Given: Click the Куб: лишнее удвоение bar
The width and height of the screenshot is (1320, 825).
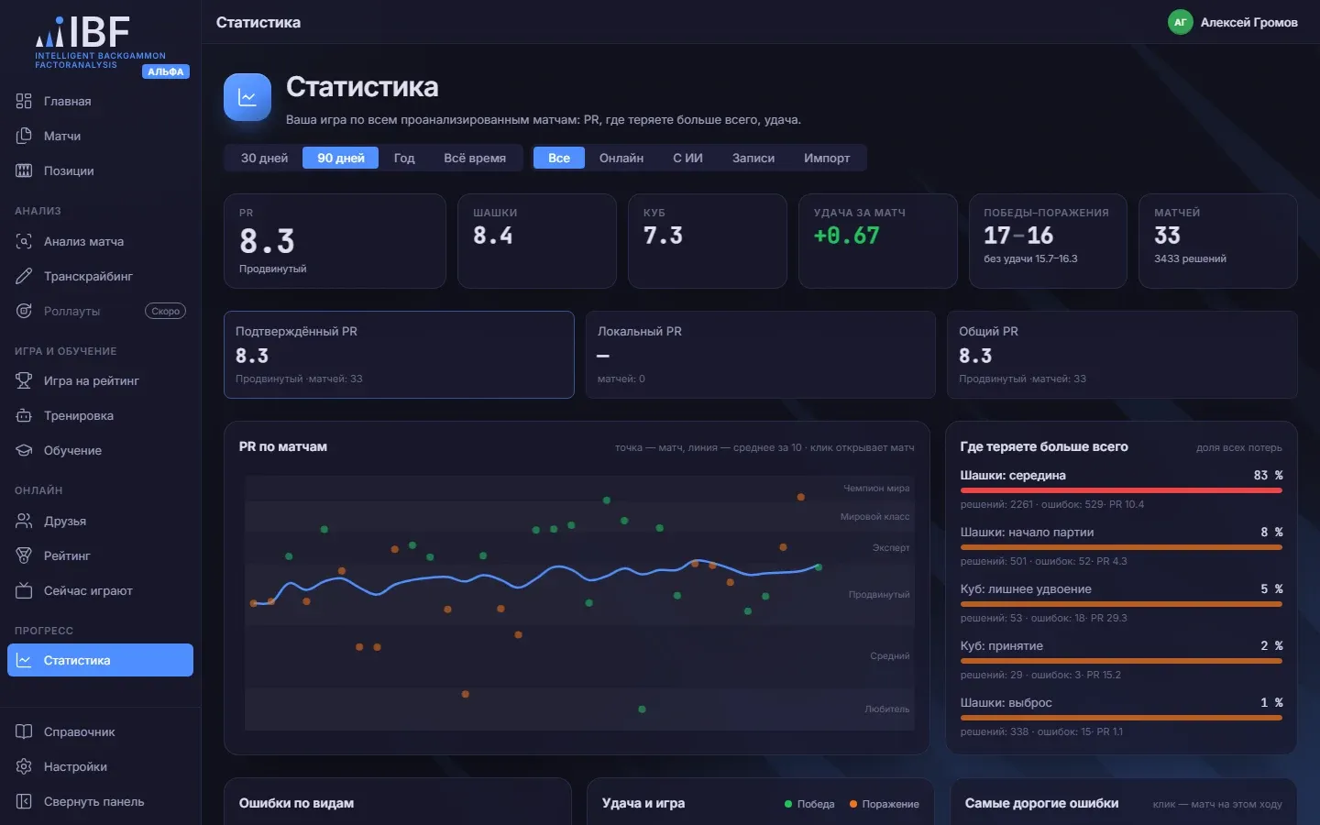Looking at the screenshot, I should click(1121, 602).
